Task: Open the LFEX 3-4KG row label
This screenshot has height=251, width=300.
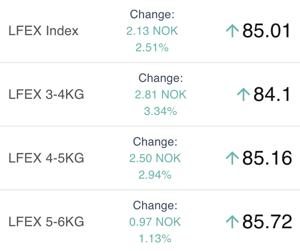Action: (x=46, y=94)
